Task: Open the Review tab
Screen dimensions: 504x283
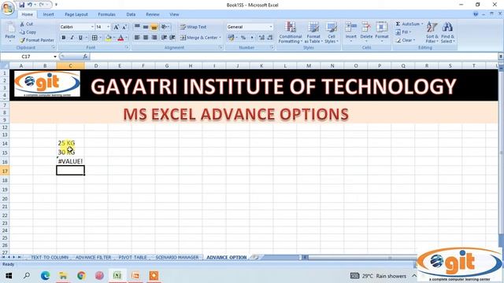Action: click(153, 14)
